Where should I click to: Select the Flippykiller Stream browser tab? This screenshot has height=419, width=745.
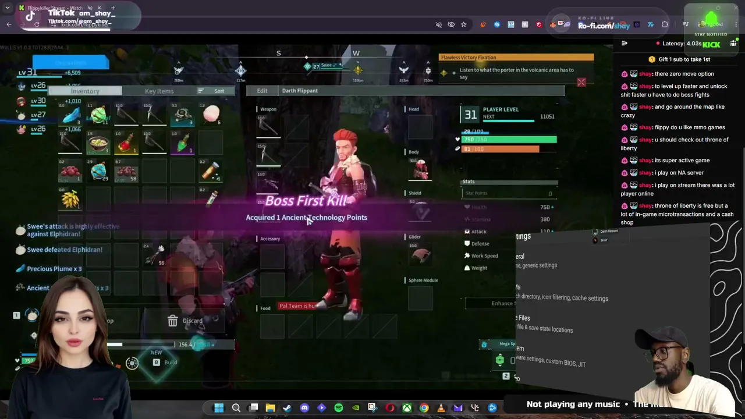[61, 8]
